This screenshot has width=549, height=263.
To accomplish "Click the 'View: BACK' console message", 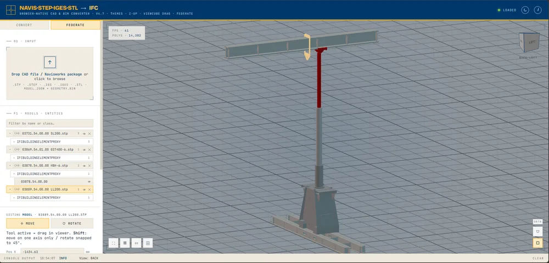I will [89, 259].
